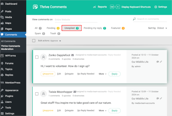Click the Appearance paintbrush icon

pos(2,90)
